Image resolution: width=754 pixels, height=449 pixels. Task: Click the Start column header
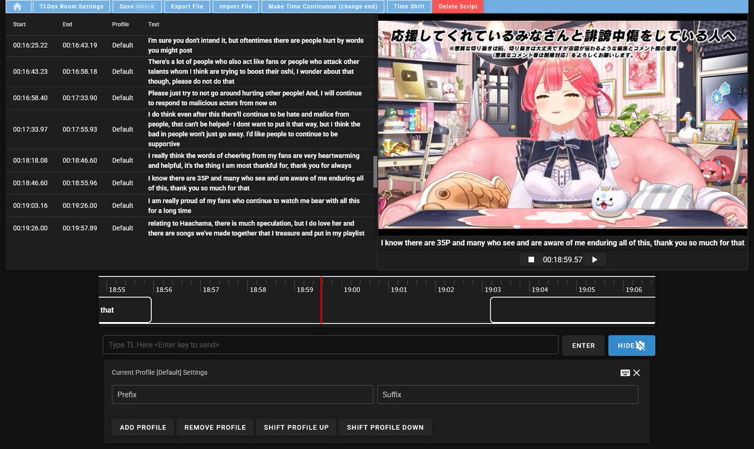[x=19, y=25]
